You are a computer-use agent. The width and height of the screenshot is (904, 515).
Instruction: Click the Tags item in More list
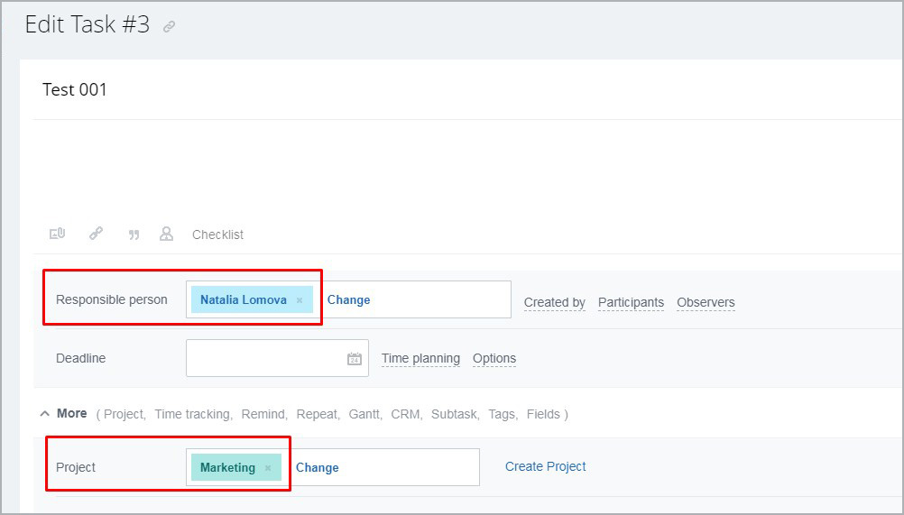[x=502, y=414]
